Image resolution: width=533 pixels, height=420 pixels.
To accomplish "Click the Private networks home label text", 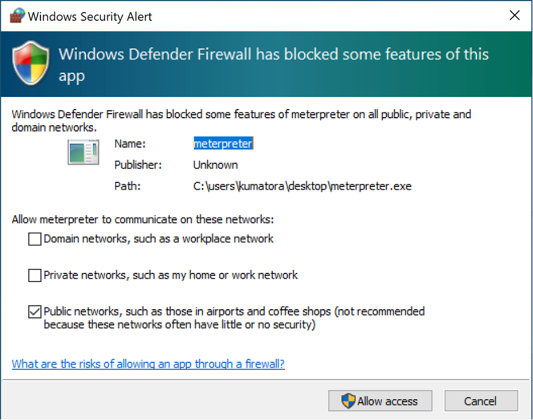I will coord(171,275).
